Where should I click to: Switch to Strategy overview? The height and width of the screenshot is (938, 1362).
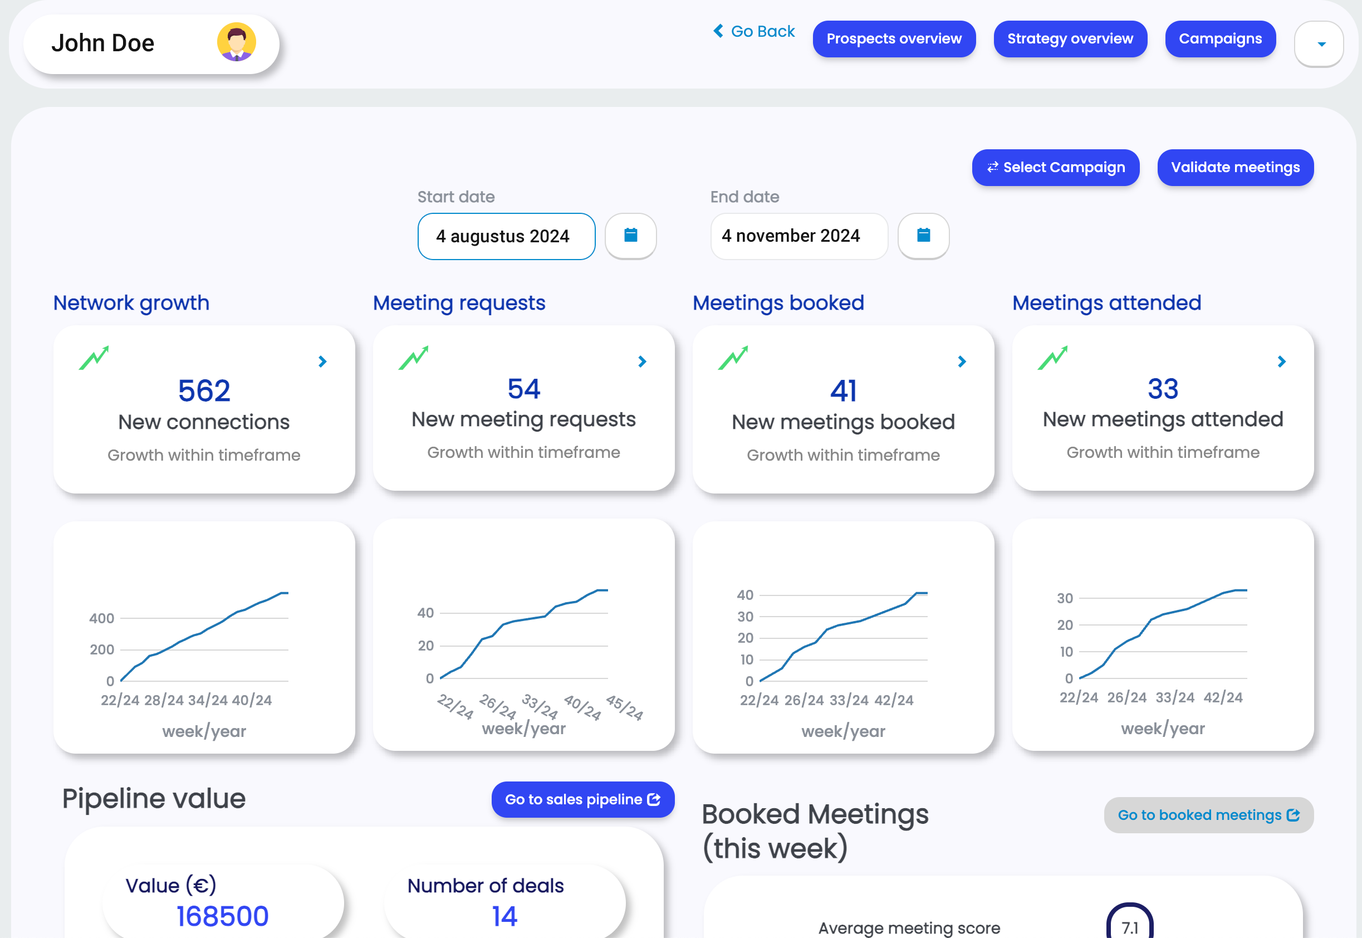point(1070,39)
